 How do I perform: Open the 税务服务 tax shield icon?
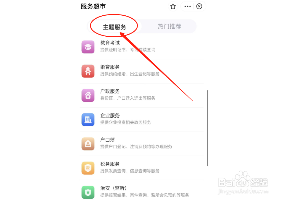click(88, 168)
